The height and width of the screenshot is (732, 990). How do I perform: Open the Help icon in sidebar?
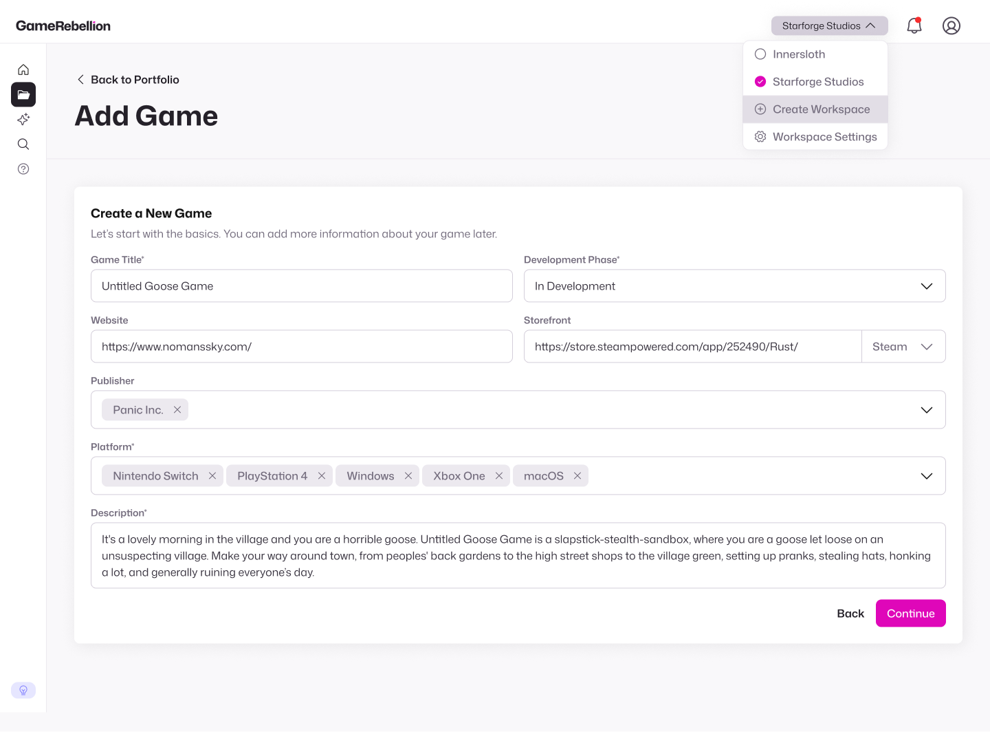tap(23, 169)
